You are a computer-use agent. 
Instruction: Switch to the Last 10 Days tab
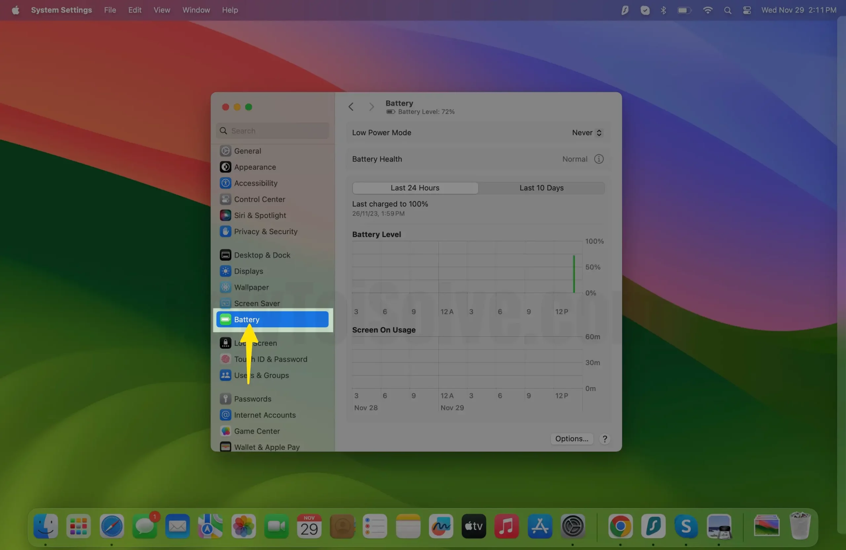tap(541, 188)
